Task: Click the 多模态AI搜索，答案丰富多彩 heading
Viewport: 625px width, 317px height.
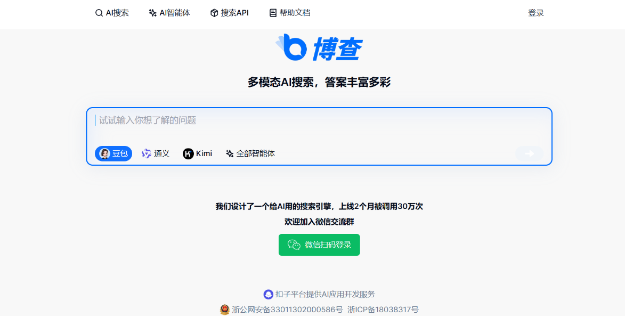Action: click(x=319, y=83)
